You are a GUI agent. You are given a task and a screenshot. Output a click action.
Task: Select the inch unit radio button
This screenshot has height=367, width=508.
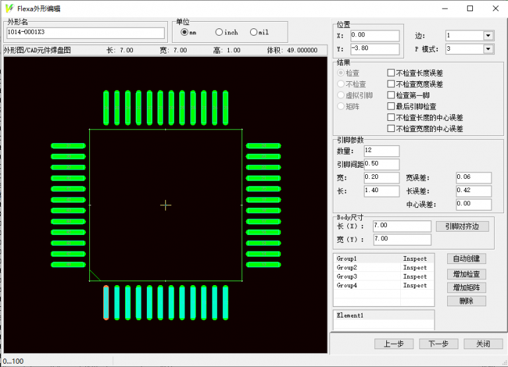(x=219, y=32)
